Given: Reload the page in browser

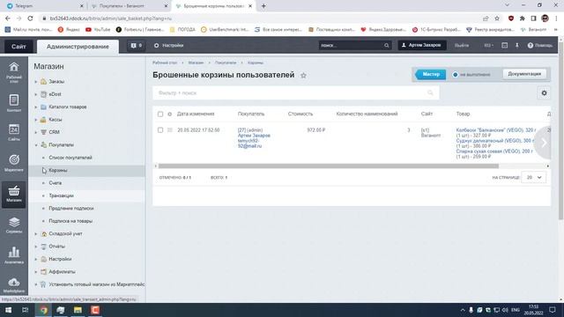Looking at the screenshot, I should click(30, 18).
